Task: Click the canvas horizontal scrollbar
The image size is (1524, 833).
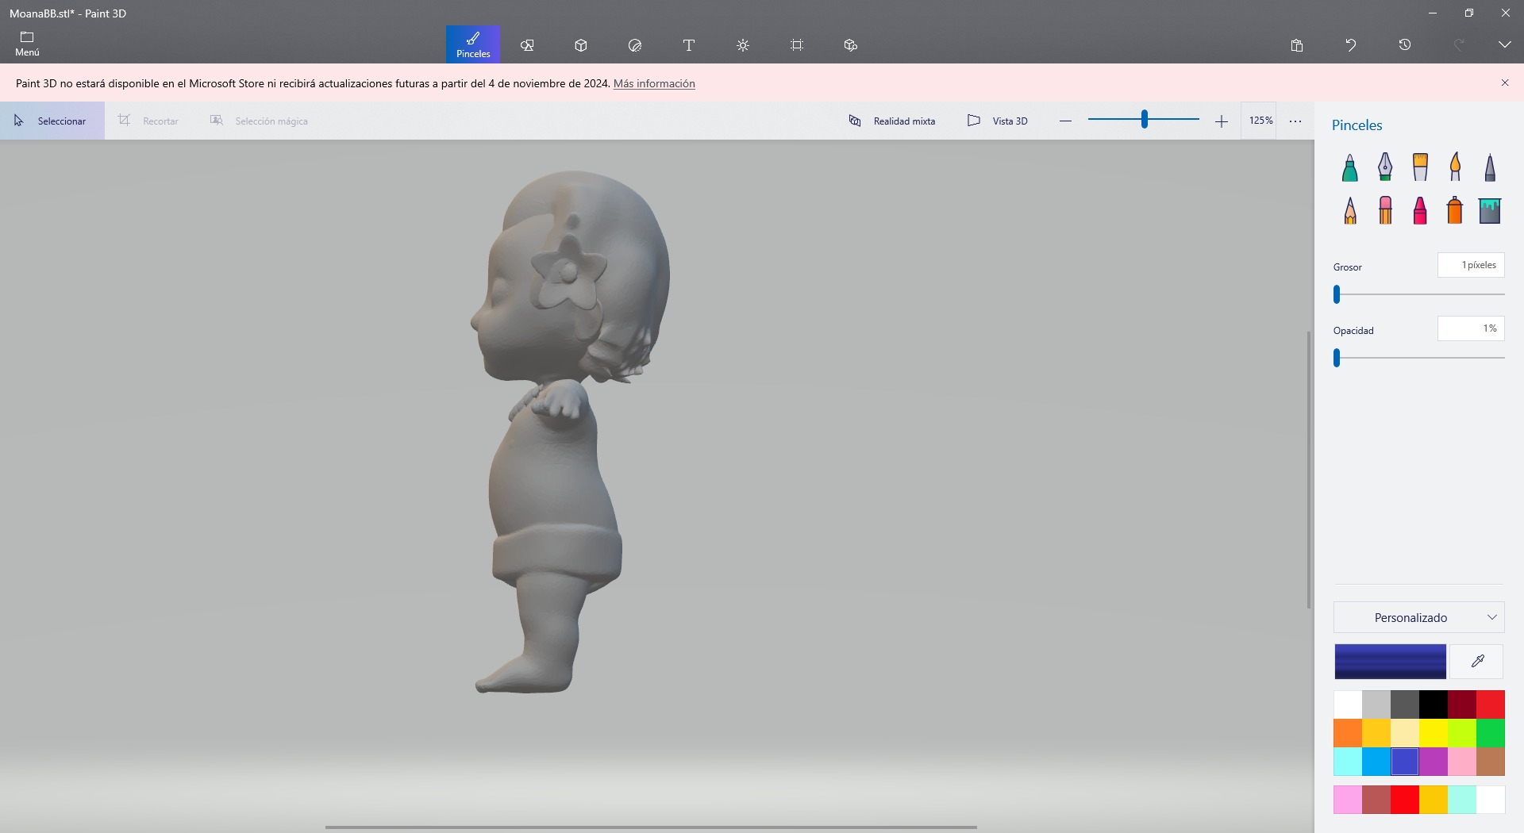Action: (651, 827)
